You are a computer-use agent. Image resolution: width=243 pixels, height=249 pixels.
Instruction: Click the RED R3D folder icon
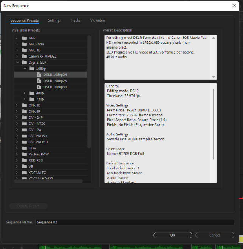[x=25, y=160]
